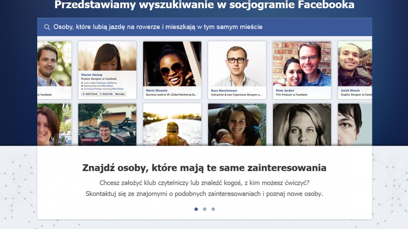Open Peter Jordan's profile photo
Viewport: 408px width, 229px height.
click(x=302, y=64)
